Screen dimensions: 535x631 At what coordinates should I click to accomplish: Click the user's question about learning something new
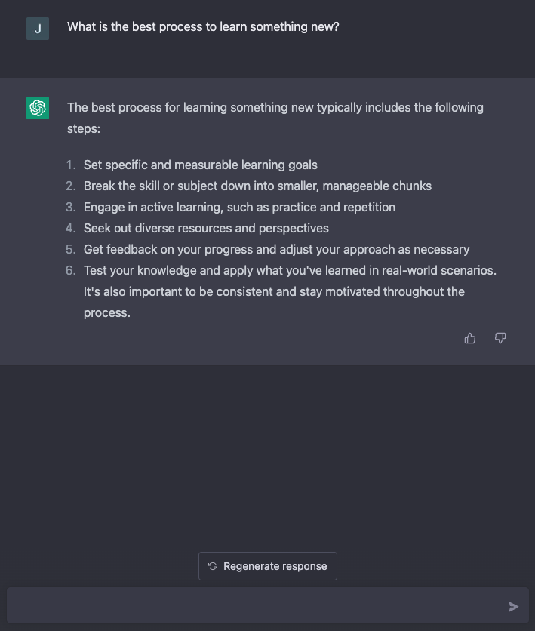203,27
